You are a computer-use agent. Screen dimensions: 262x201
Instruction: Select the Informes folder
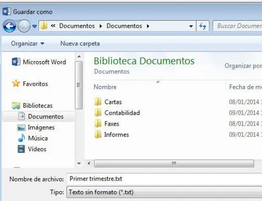116,135
